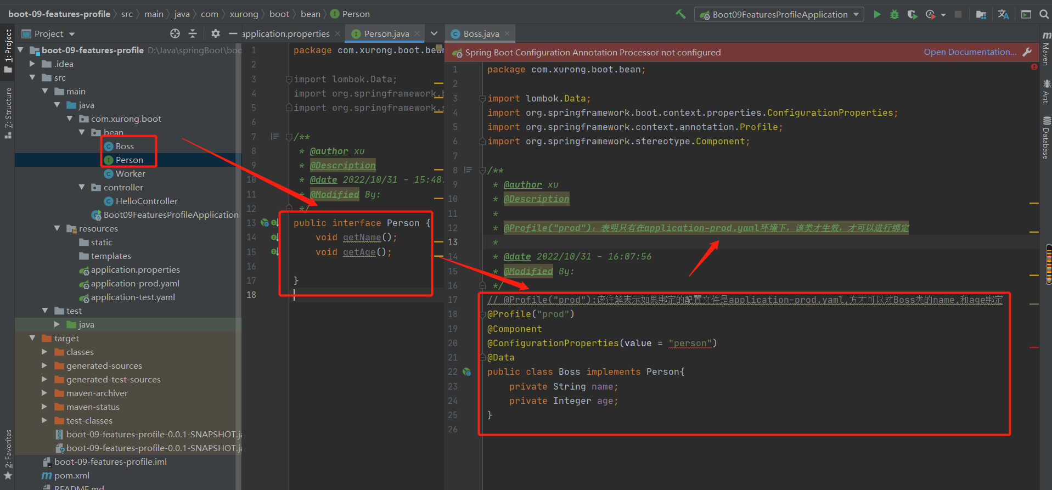The width and height of the screenshot is (1052, 490).
Task: Expand the classes folder under target
Action: (x=44, y=352)
